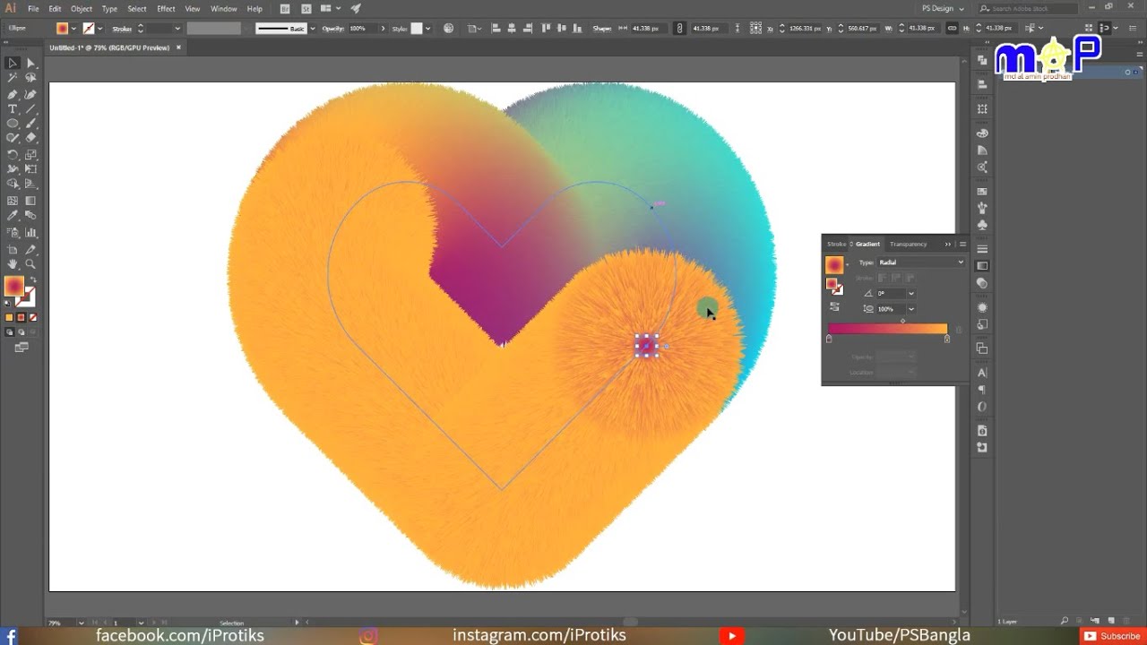Open Gradient panel options menu
Screen dimensions: 1147x645
tap(962, 244)
